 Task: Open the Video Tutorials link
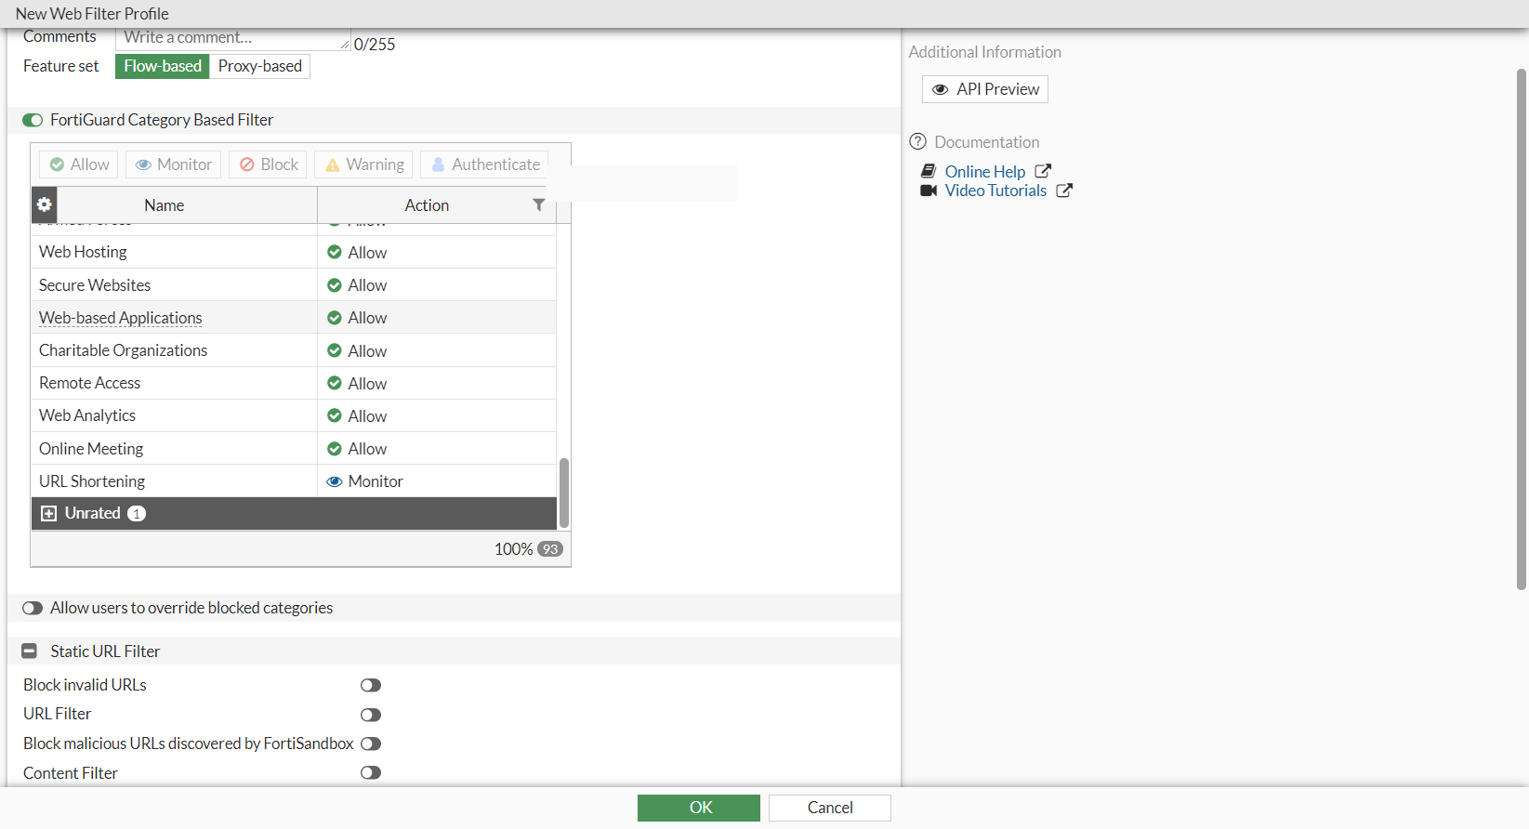point(995,191)
